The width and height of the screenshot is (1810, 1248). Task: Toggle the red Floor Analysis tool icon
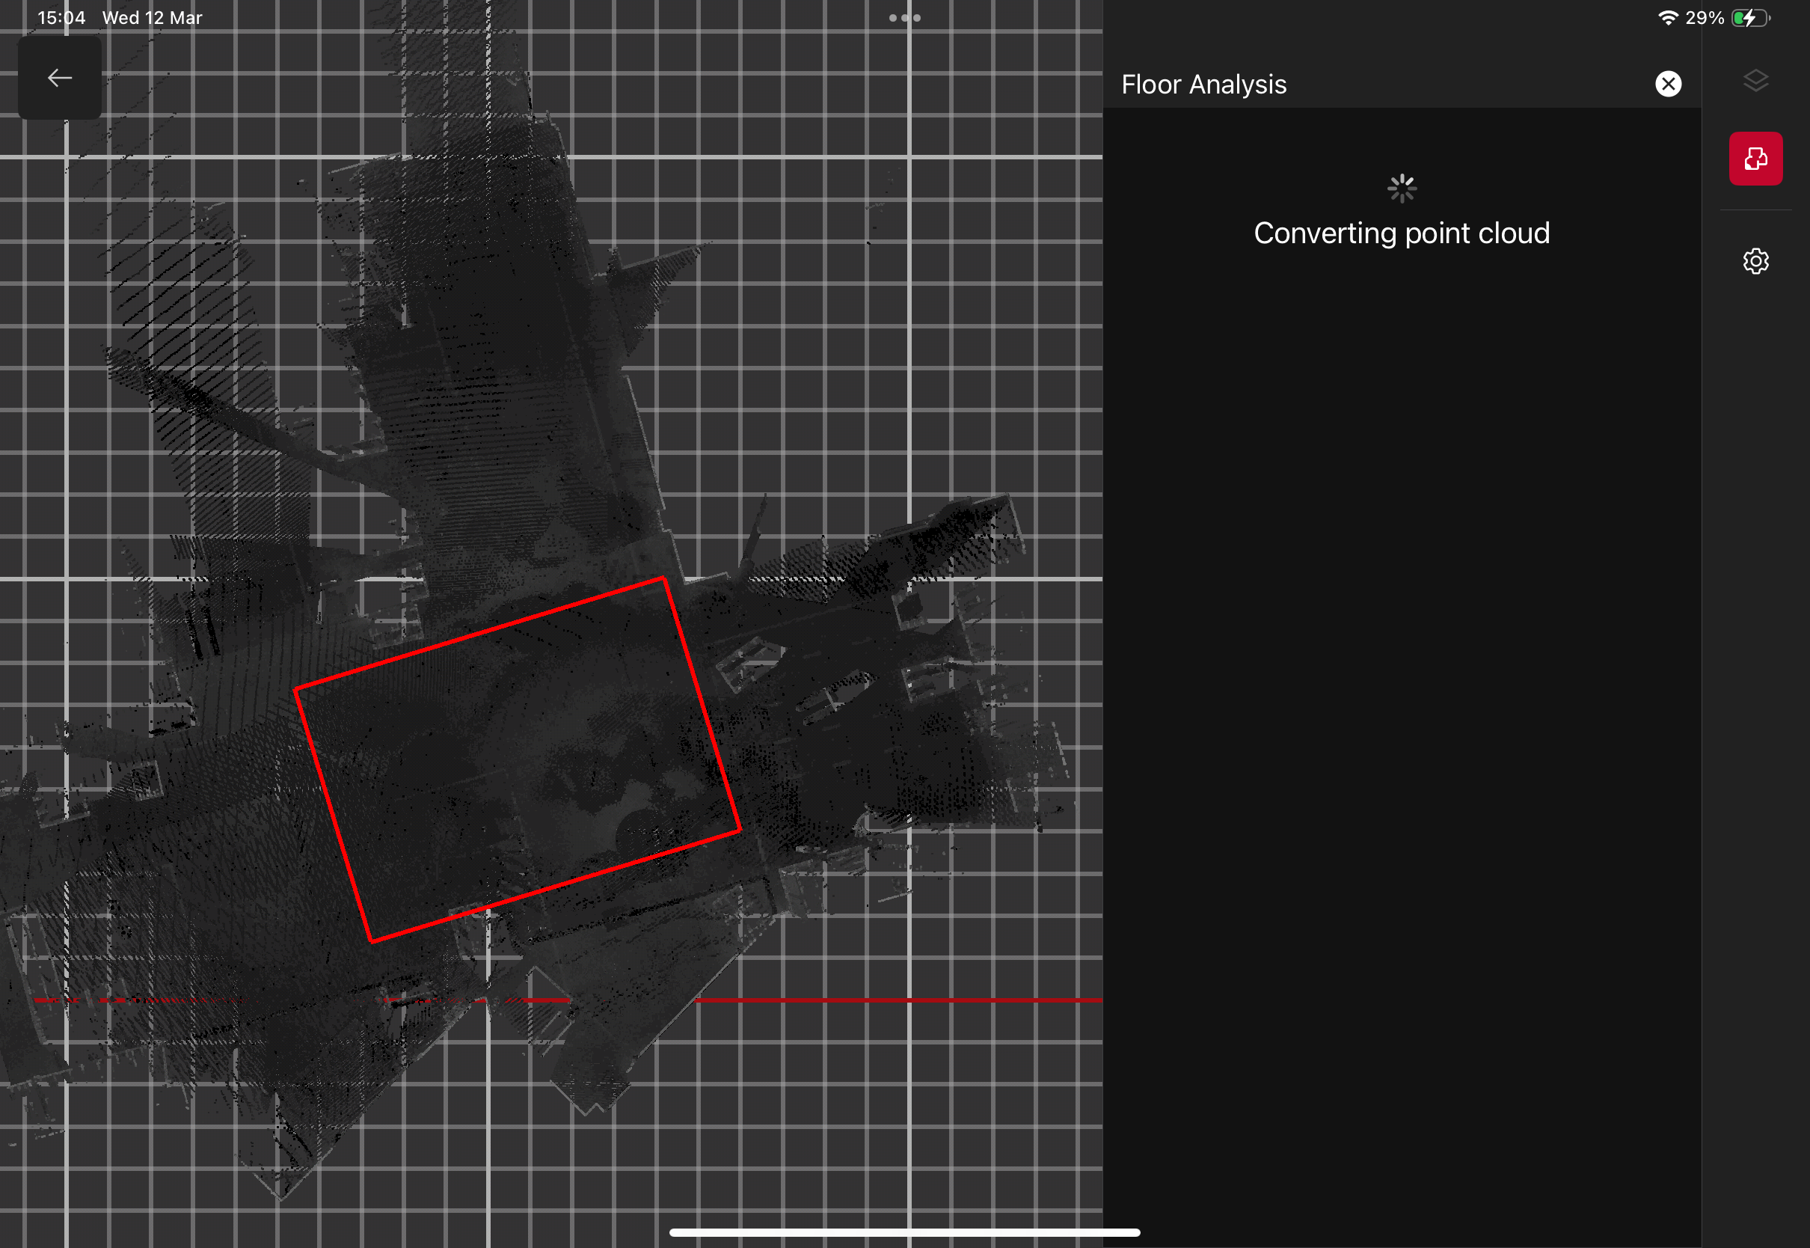(x=1755, y=159)
